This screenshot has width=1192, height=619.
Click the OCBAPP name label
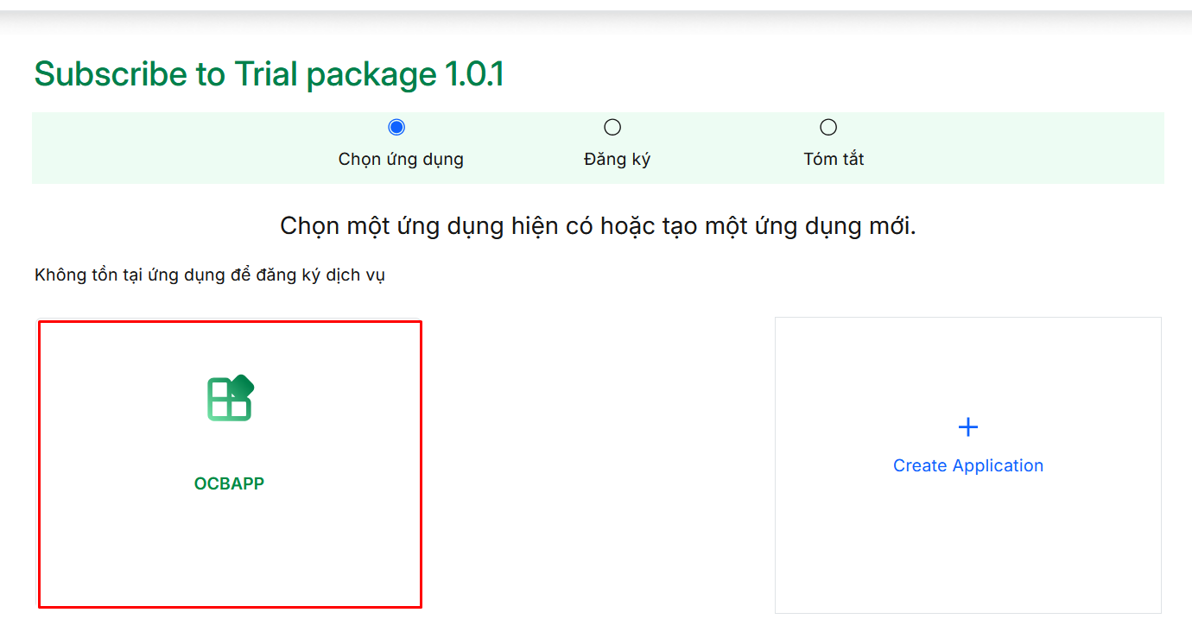coord(229,483)
